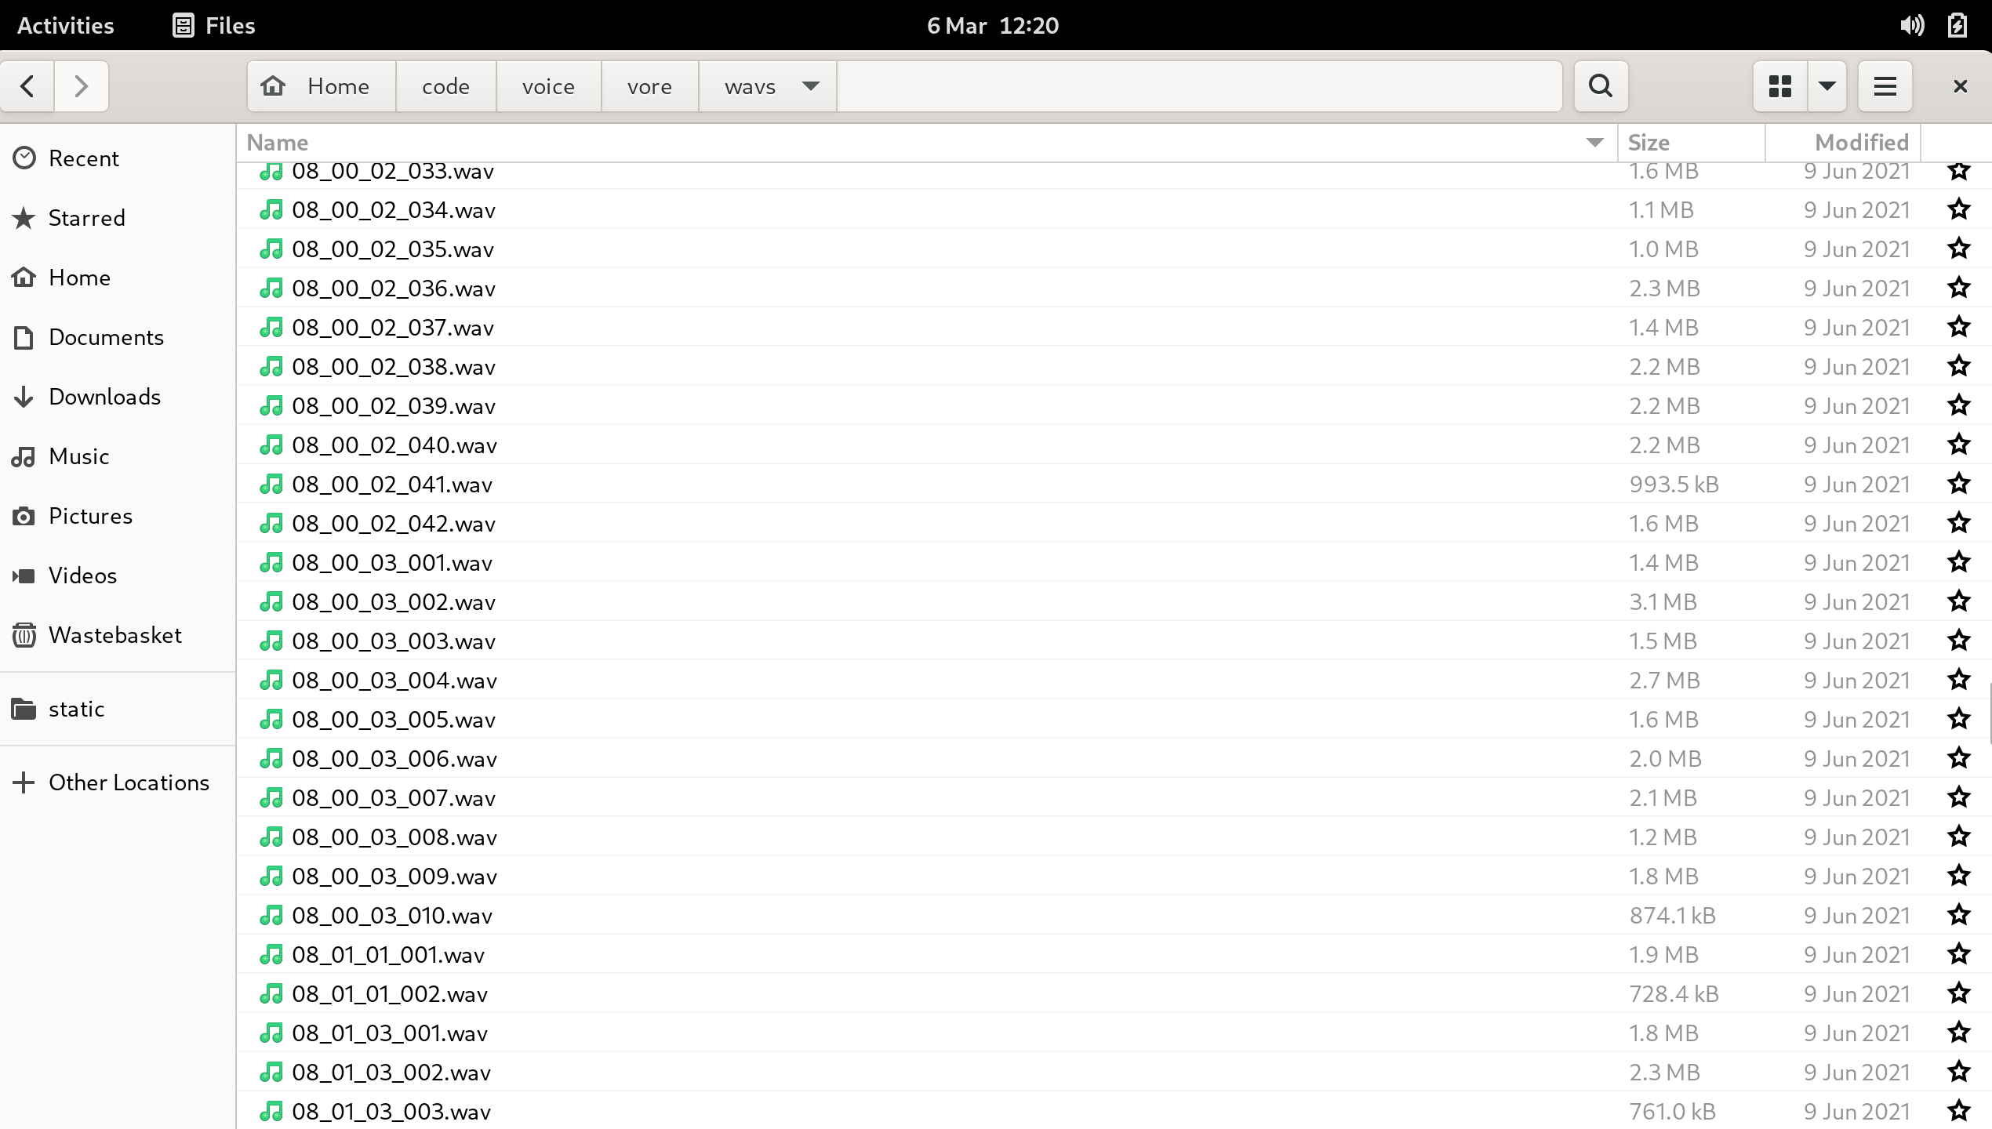1992x1129 pixels.
Task: Click the vertical scrollbar handle
Action: click(1989, 713)
